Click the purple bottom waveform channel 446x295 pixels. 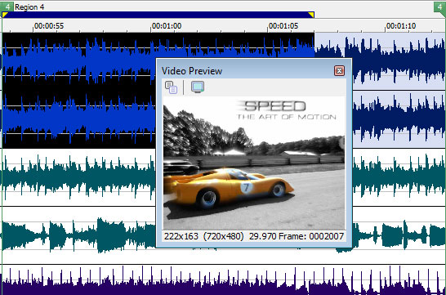tap(223, 280)
